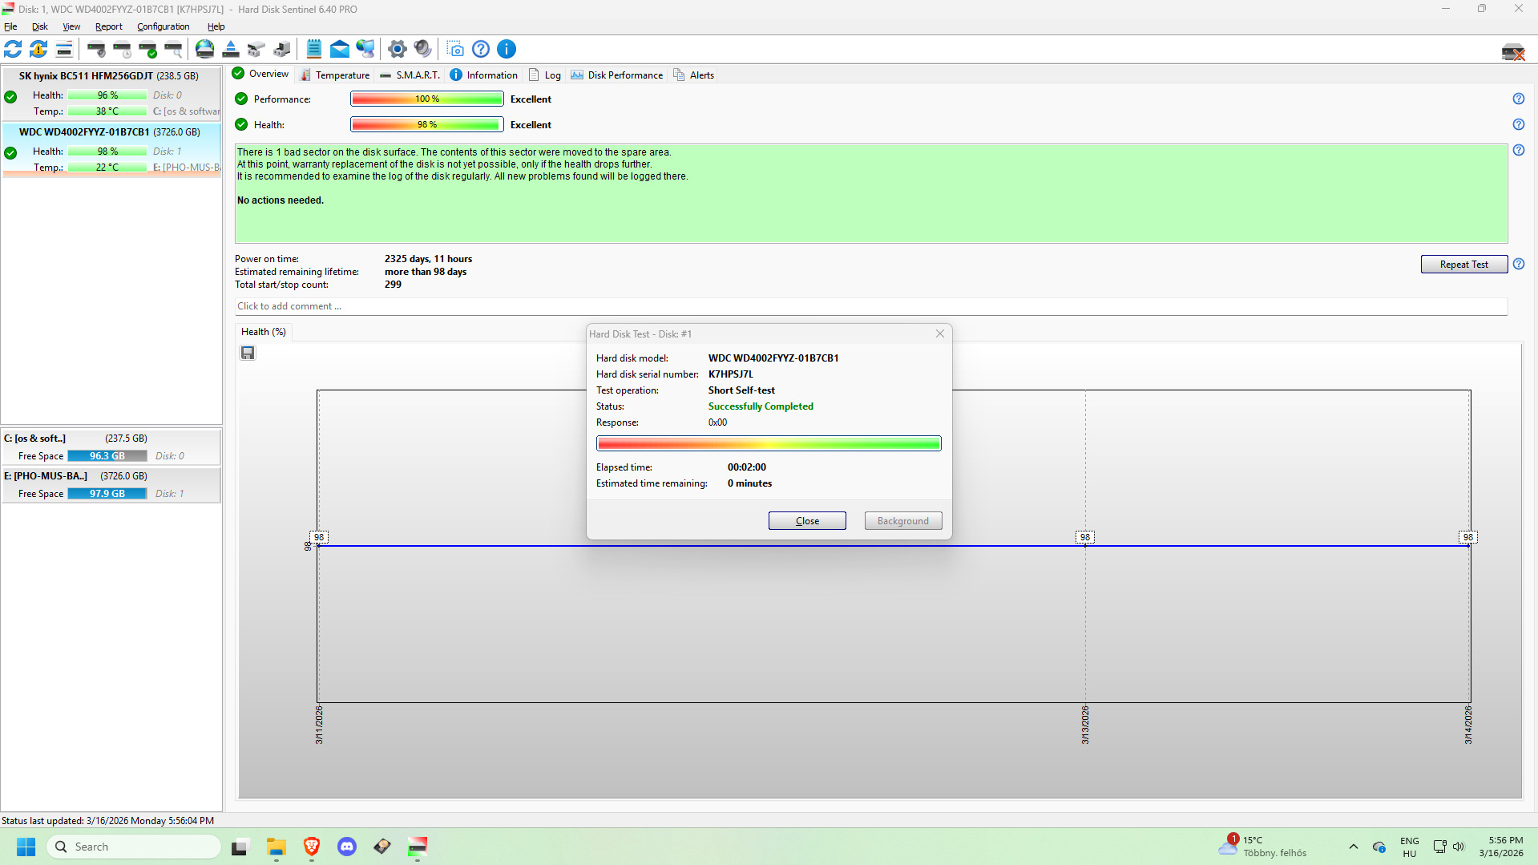Click the help icon beside Health bar

(x=1519, y=124)
